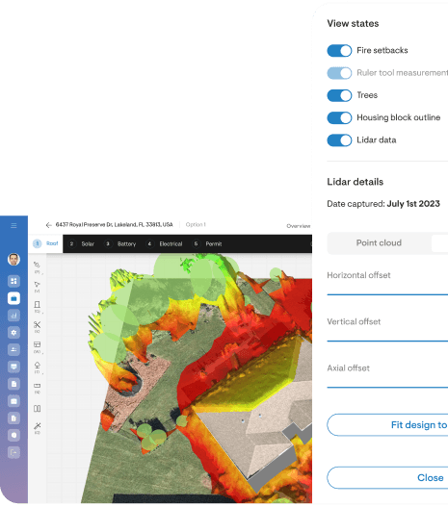Image resolution: width=448 pixels, height=507 pixels.
Task: Open the Roof step tab
Action: coord(45,243)
